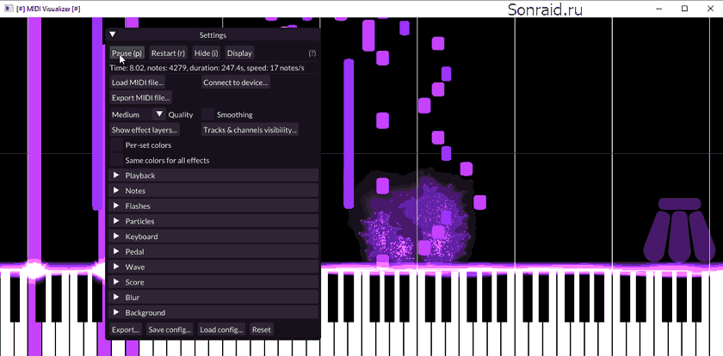
Task: Restart playback with Restart (r)
Action: tap(169, 53)
